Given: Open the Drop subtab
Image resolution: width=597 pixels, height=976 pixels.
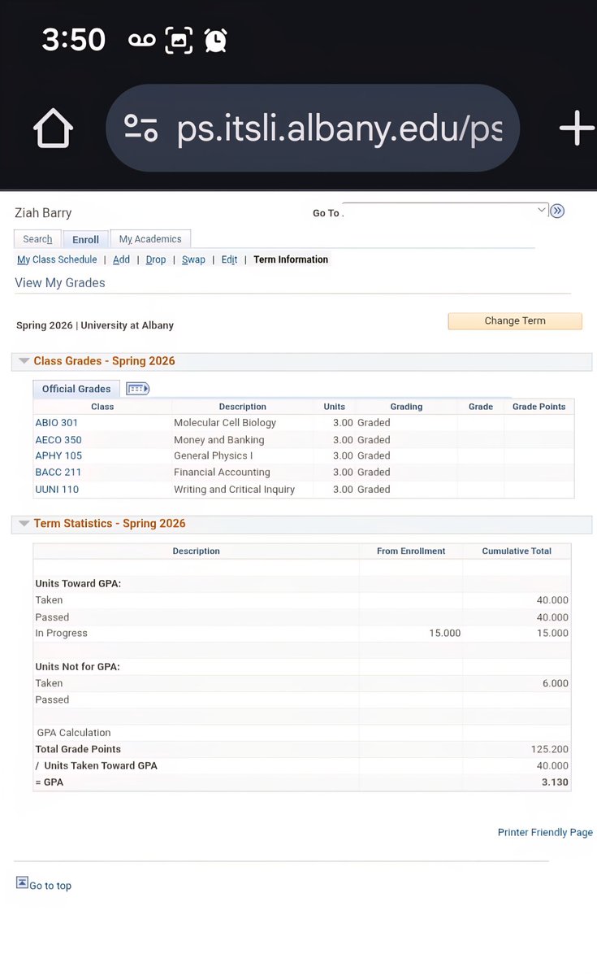Looking at the screenshot, I should 156,259.
